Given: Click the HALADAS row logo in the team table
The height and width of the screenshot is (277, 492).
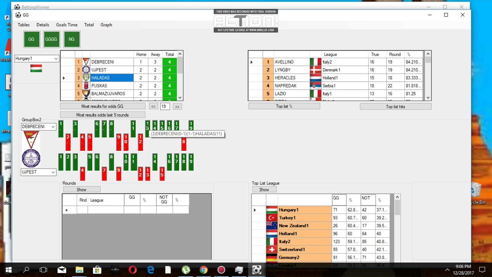Looking at the screenshot, I should click(x=86, y=78).
